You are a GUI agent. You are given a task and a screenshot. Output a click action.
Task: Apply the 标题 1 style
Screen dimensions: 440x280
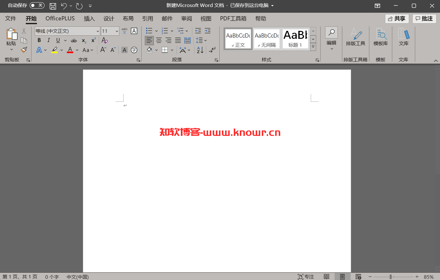click(295, 39)
